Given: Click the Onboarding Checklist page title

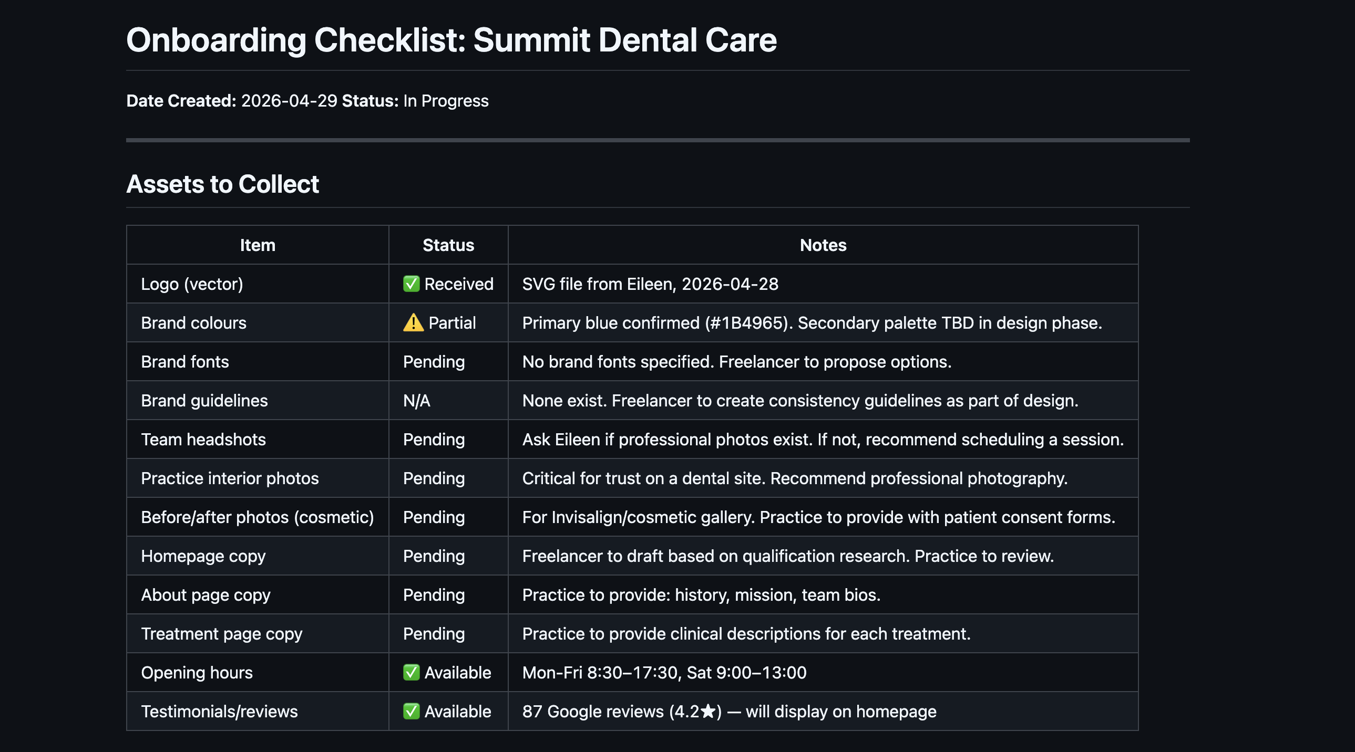Looking at the screenshot, I should coord(451,40).
